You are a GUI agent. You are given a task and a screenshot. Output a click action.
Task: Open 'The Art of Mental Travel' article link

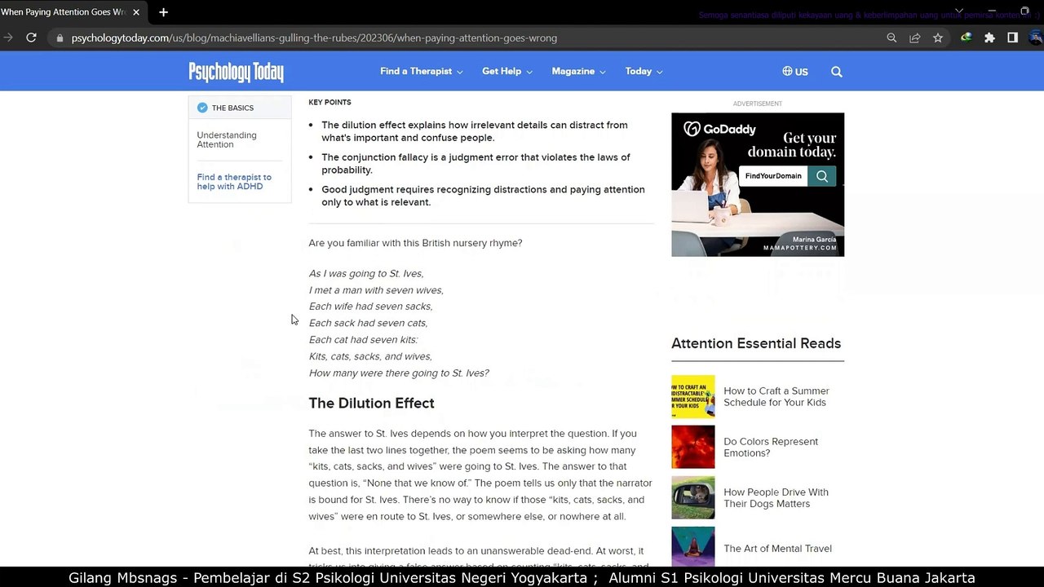click(777, 549)
